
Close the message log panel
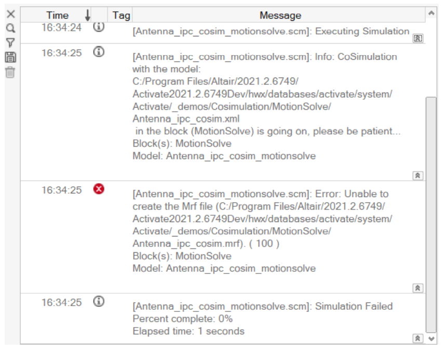11,14
